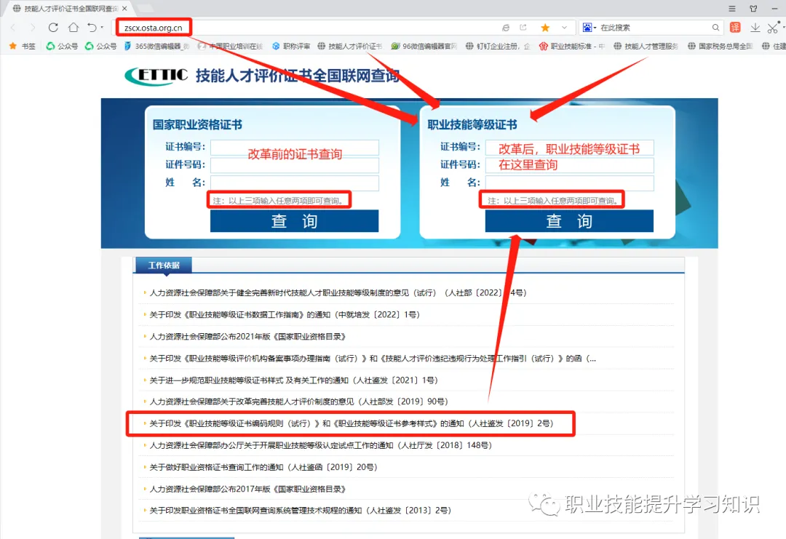Screen dimensions: 786x539
Task: Reload the page with the refresh icon
Action: point(52,27)
